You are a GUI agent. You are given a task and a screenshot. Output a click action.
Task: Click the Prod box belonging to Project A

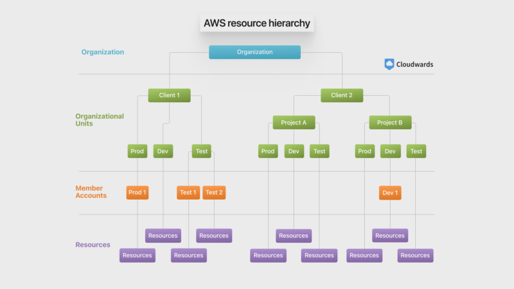point(268,152)
